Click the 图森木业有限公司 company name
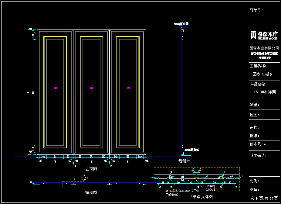281x204 pixels. (x=264, y=48)
